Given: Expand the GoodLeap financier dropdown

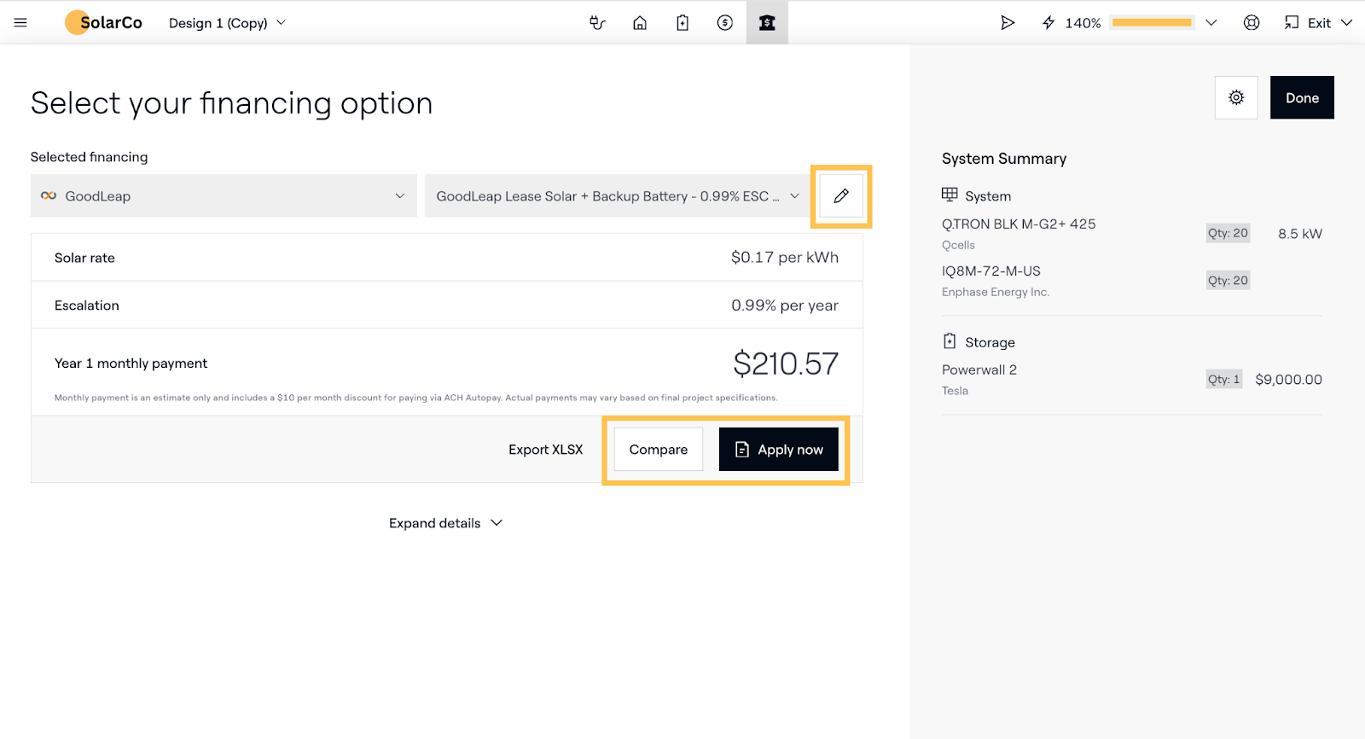Looking at the screenshot, I should [x=224, y=196].
